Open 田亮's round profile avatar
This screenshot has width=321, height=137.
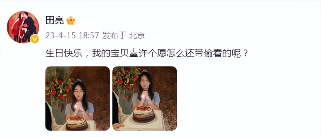point(23,27)
